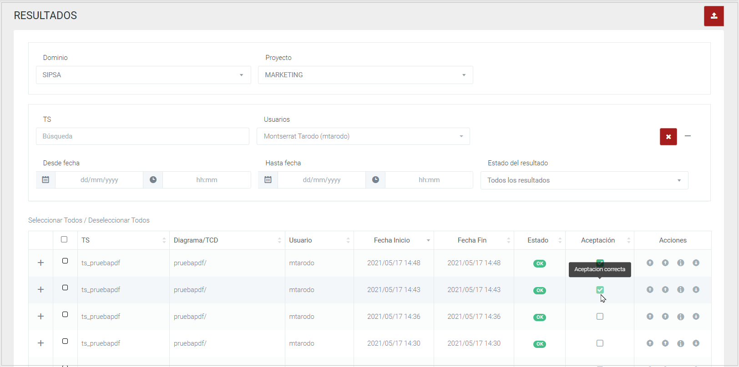Sort the table by Fecha Inicio column
Image resolution: width=739 pixels, height=367 pixels.
point(392,240)
